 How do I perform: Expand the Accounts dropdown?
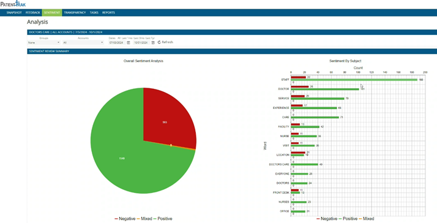point(83,43)
